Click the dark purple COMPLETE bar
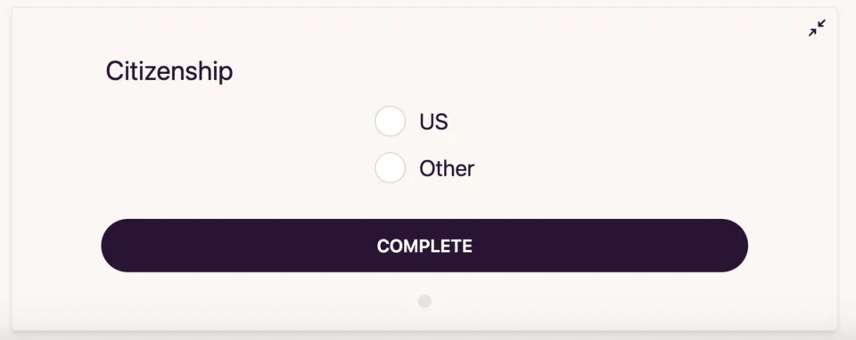 424,246
